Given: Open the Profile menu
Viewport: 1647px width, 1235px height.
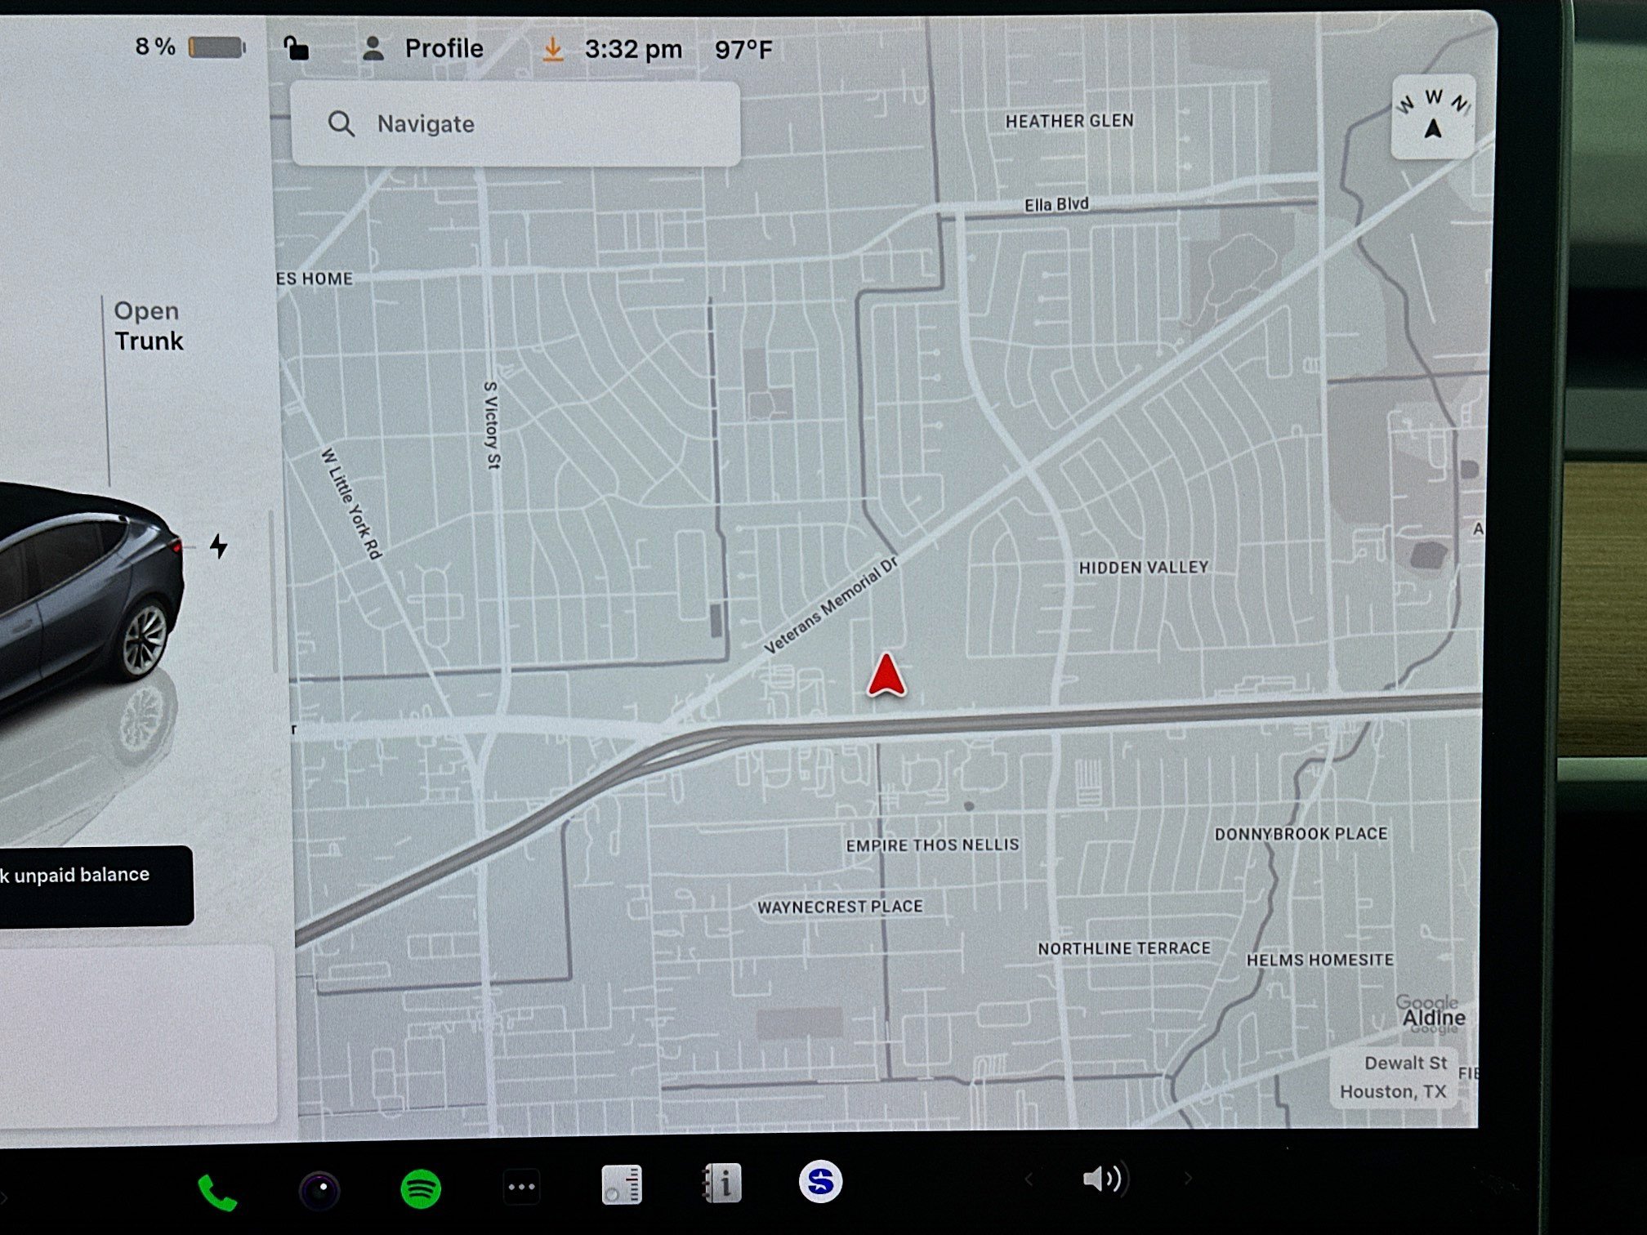Looking at the screenshot, I should pos(422,48).
